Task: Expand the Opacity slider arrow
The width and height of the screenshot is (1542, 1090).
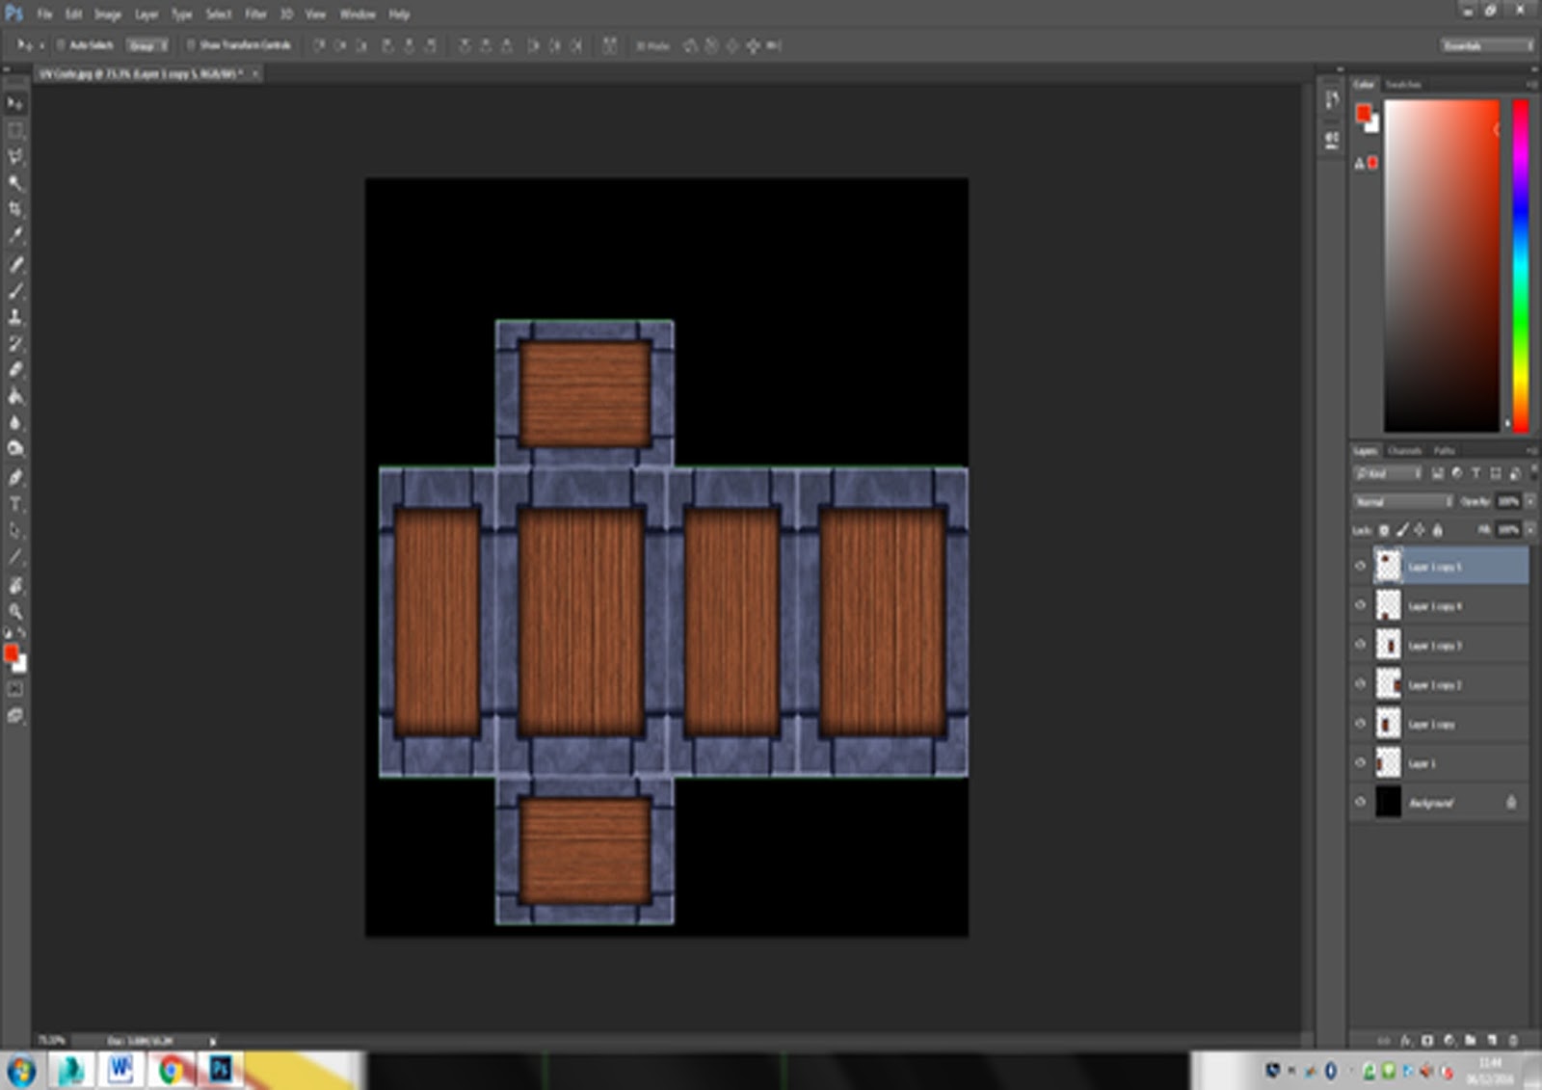Action: click(1529, 502)
